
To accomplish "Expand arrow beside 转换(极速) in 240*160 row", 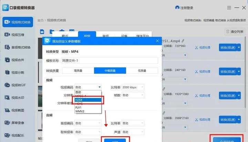I will coord(239,72).
